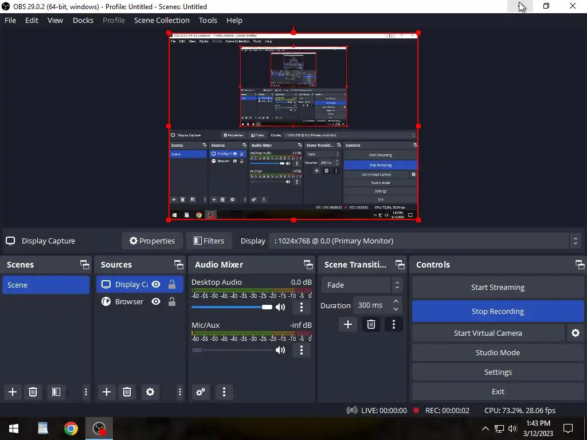The image size is (587, 440).
Task: Open the Fade transition dropdown
Action: (362, 285)
